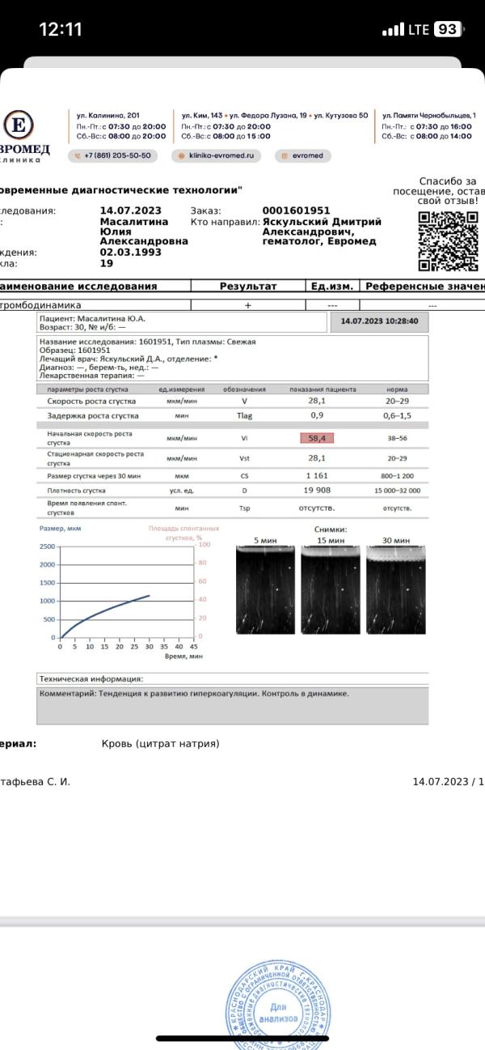Image resolution: width=485 pixels, height=1050 pixels.
Task: Tap the highlighted Vi value 58,4
Action: coord(316,438)
